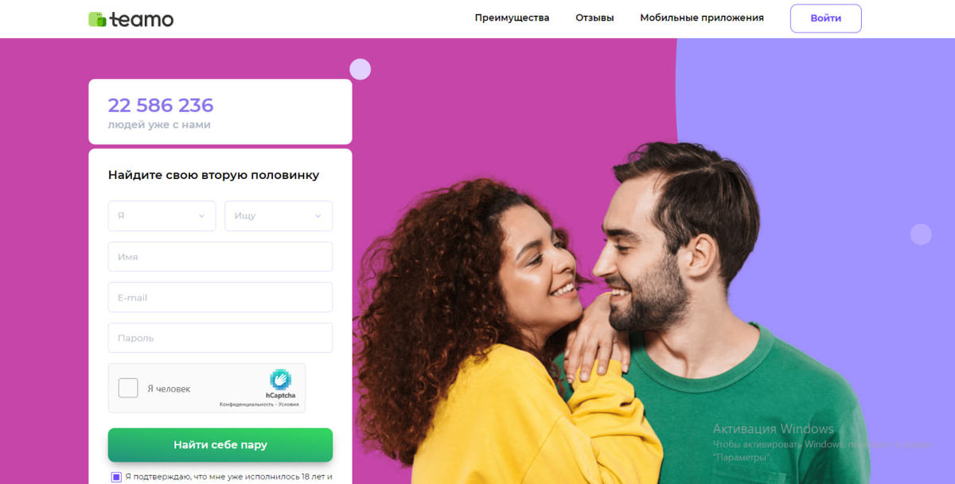Click the chevron arrow in the Я field
Image resolution: width=955 pixels, height=484 pixels.
coord(201,216)
